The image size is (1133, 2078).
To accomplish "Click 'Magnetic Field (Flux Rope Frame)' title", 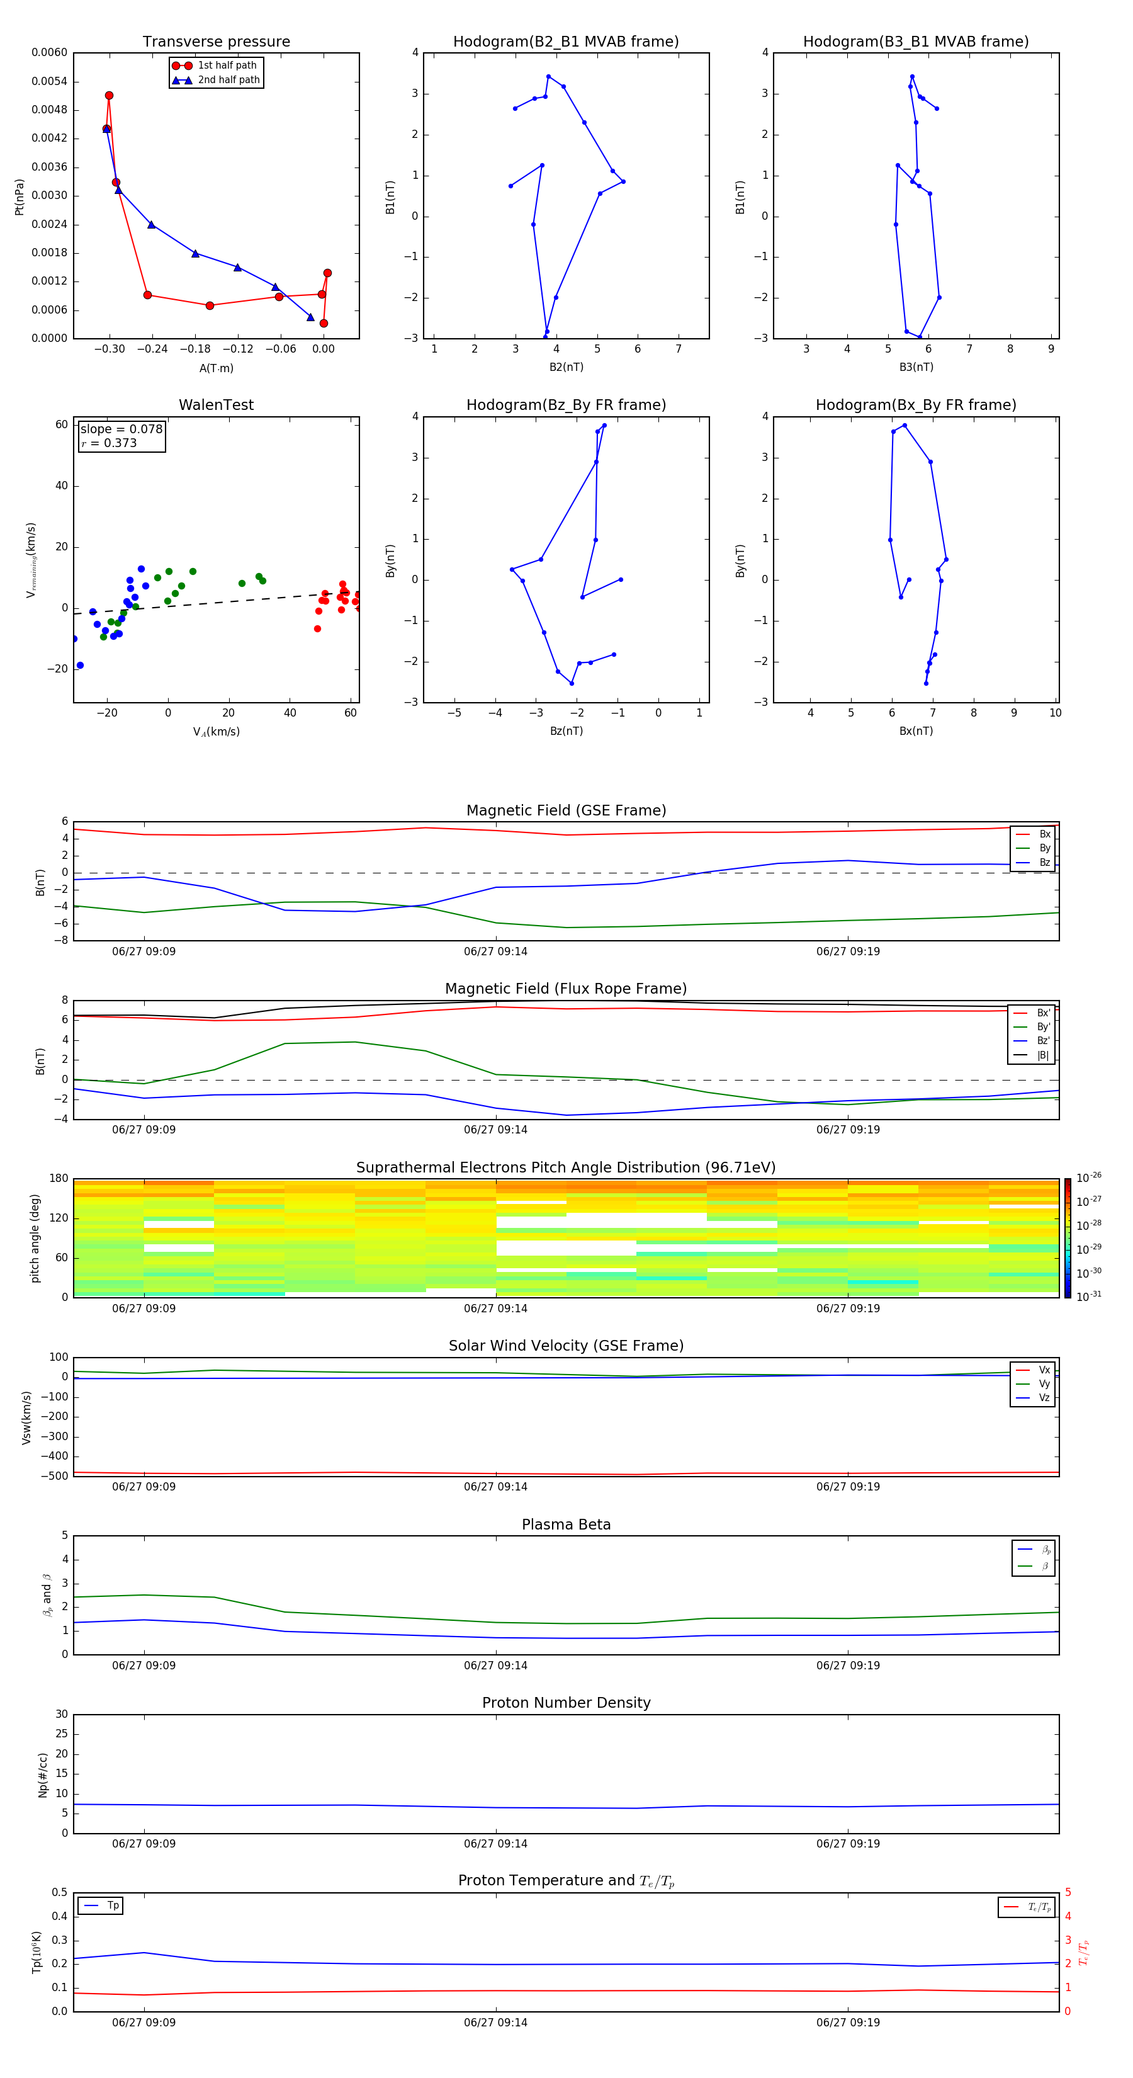I will (566, 989).
